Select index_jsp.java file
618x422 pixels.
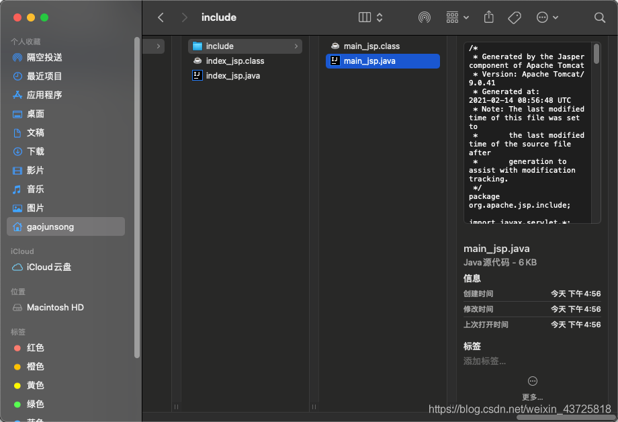[245, 76]
